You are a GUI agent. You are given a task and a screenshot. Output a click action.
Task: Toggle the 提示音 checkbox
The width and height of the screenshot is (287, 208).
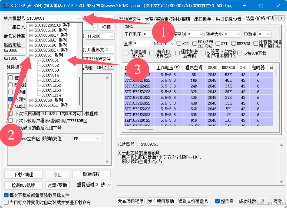tap(217, 201)
